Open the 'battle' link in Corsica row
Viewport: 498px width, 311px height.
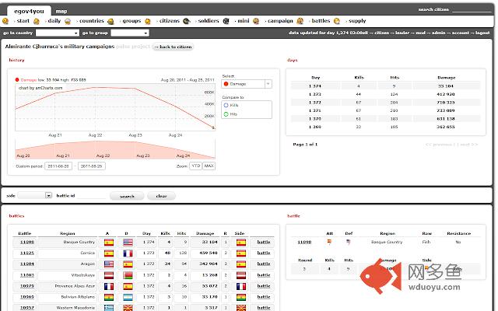[264, 253]
